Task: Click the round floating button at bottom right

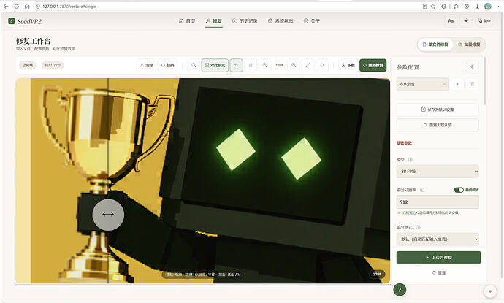Action: pos(490,291)
